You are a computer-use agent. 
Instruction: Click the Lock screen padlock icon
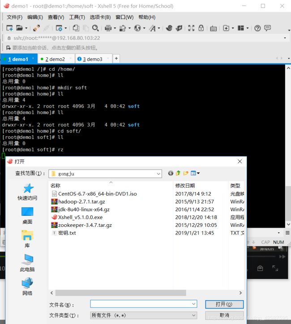[x=201, y=28]
